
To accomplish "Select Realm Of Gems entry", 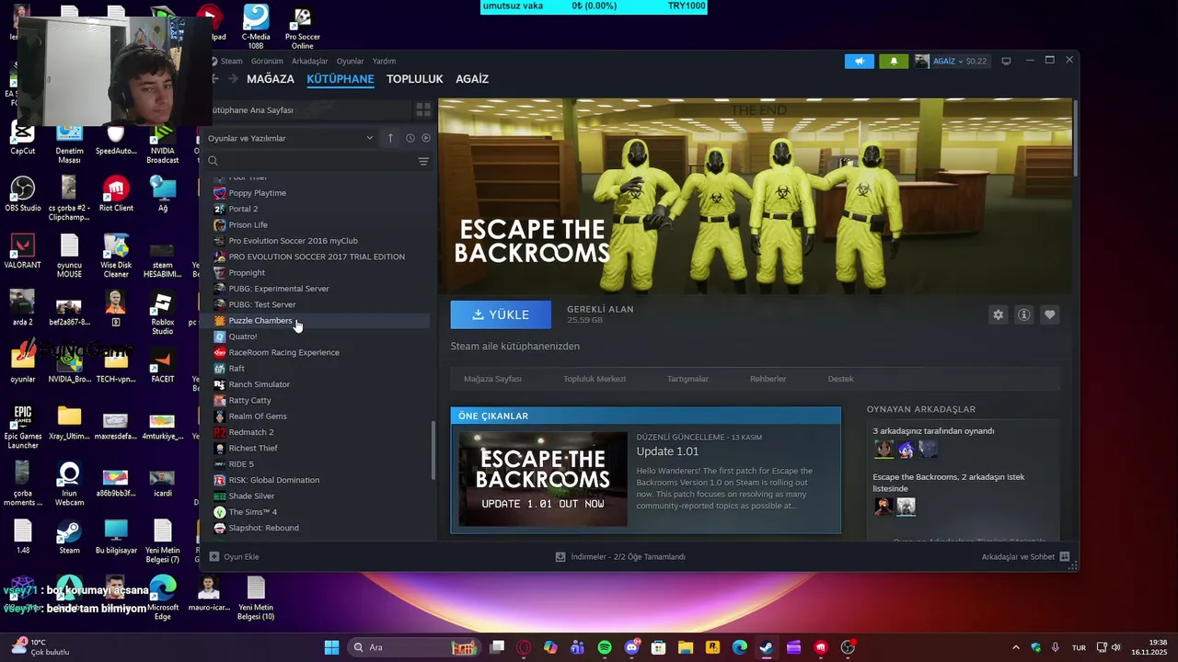I will pos(258,417).
